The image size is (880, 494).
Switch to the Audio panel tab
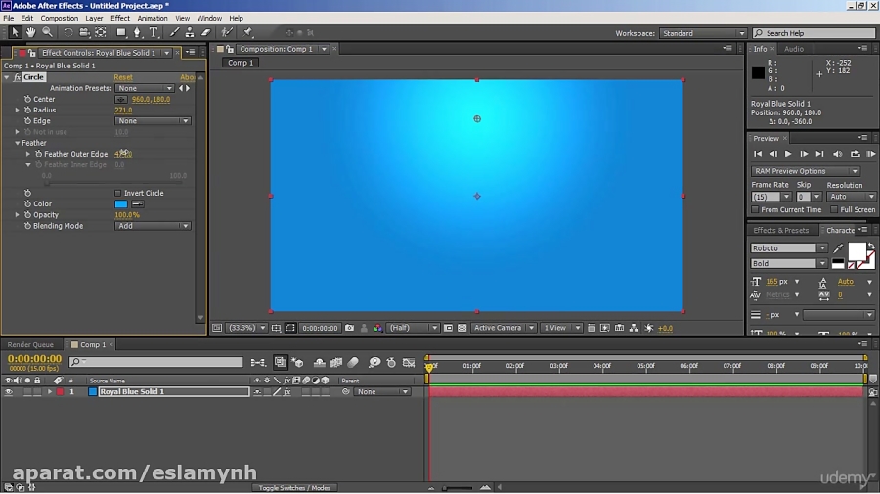[794, 49]
